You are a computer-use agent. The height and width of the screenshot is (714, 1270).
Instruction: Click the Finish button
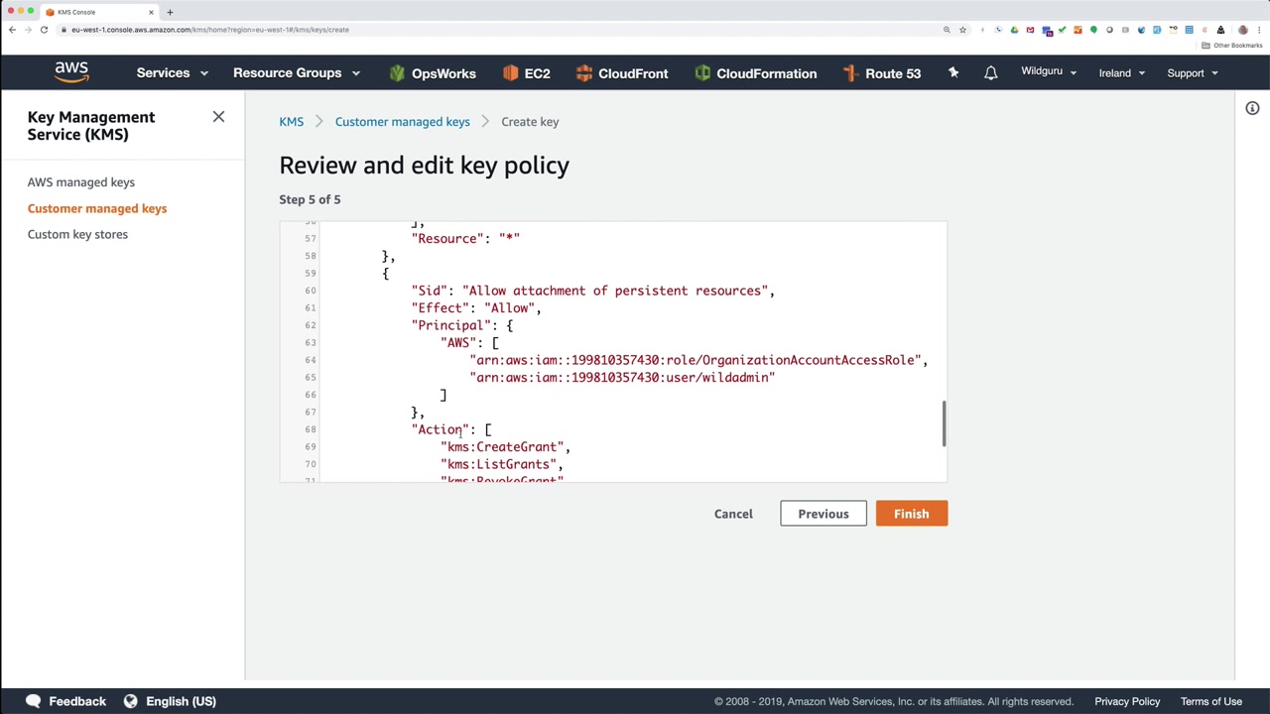pos(911,514)
